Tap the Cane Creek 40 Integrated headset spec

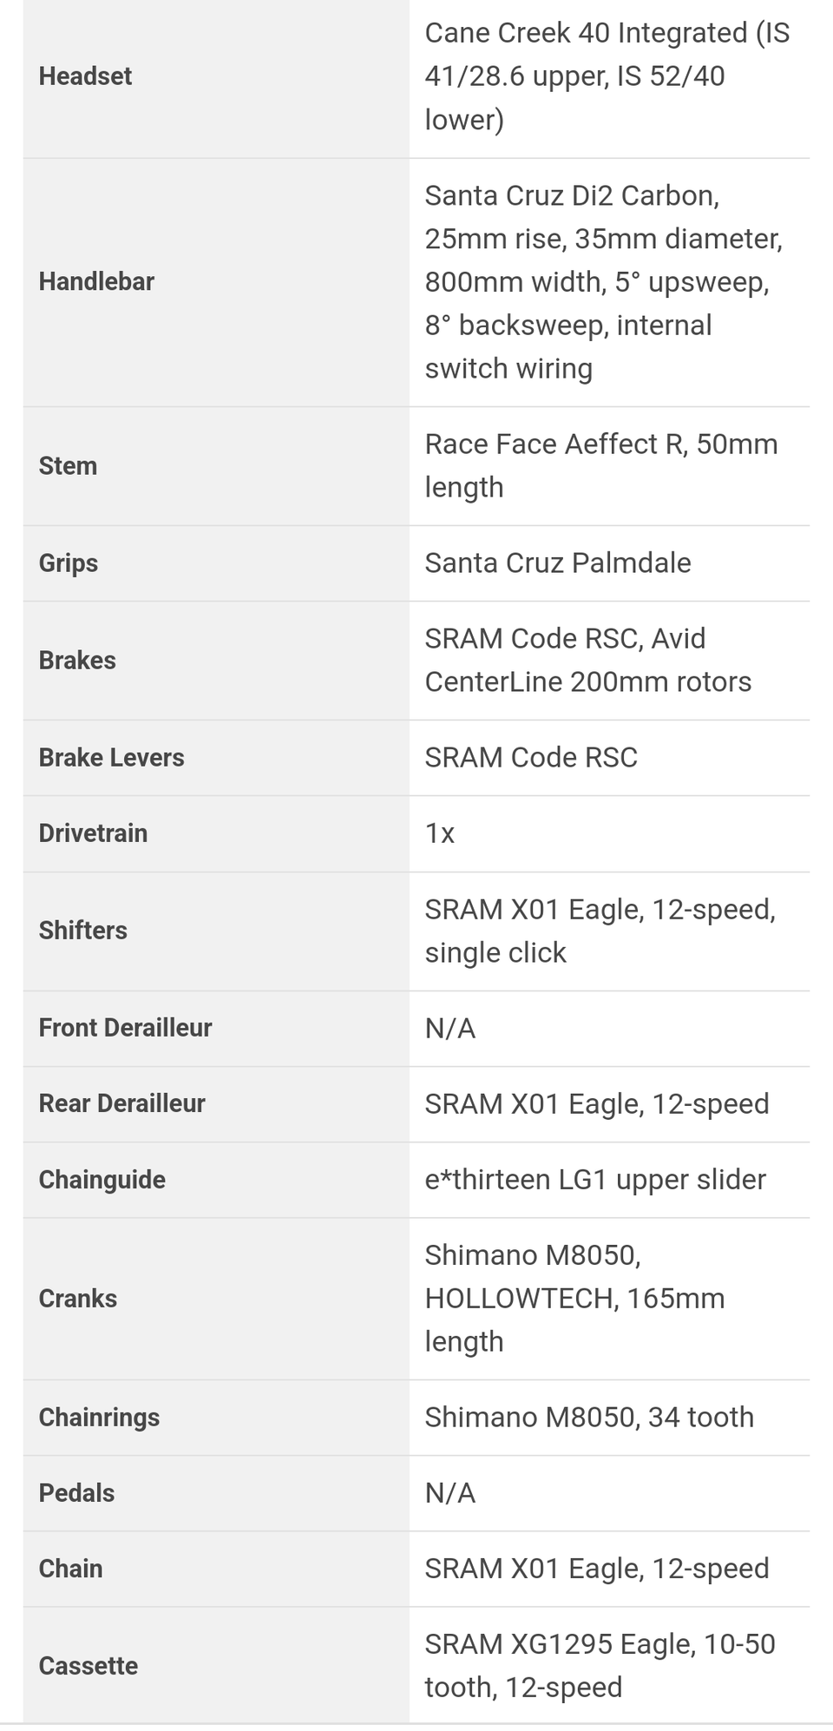[607, 76]
